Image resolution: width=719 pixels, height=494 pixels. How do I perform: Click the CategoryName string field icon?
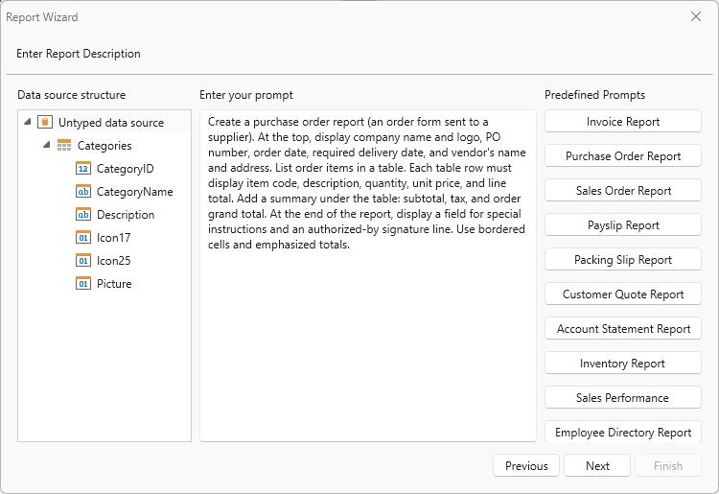pyautogui.click(x=83, y=191)
